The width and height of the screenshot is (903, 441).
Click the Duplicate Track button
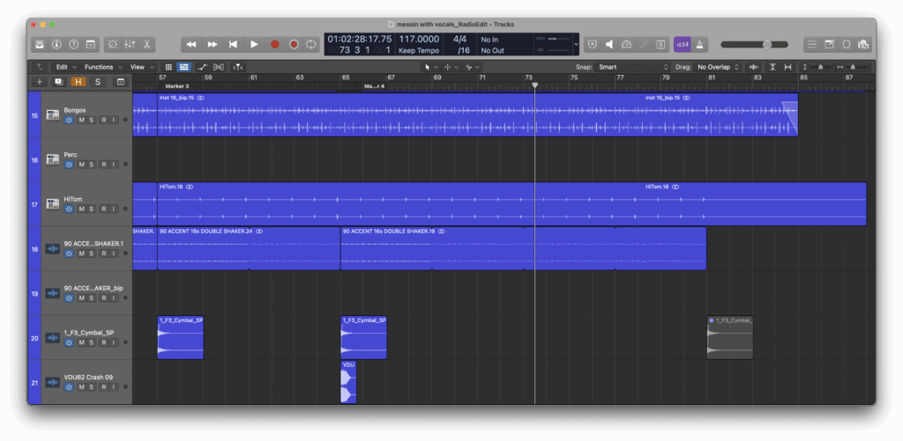[x=58, y=82]
